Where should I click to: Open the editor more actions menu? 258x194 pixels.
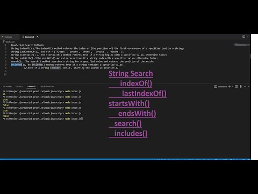248,37
